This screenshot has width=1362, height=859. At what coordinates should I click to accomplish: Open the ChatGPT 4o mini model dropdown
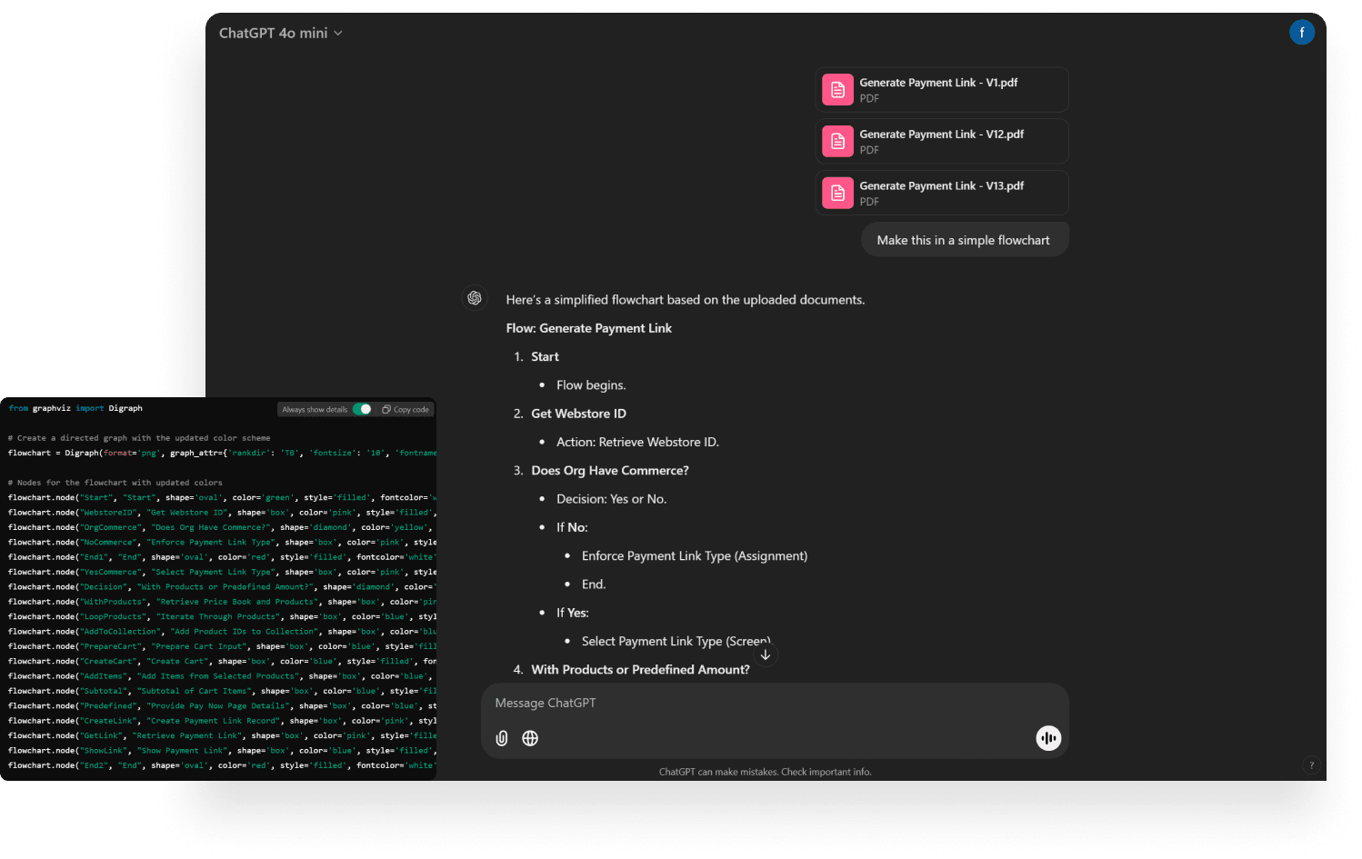(280, 33)
